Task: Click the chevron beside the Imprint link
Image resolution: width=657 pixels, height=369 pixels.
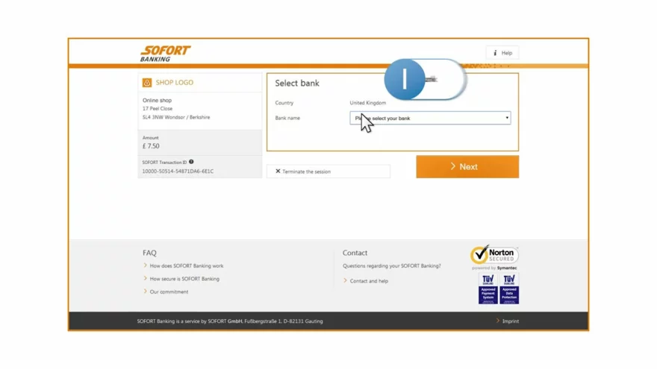Action: click(x=498, y=321)
